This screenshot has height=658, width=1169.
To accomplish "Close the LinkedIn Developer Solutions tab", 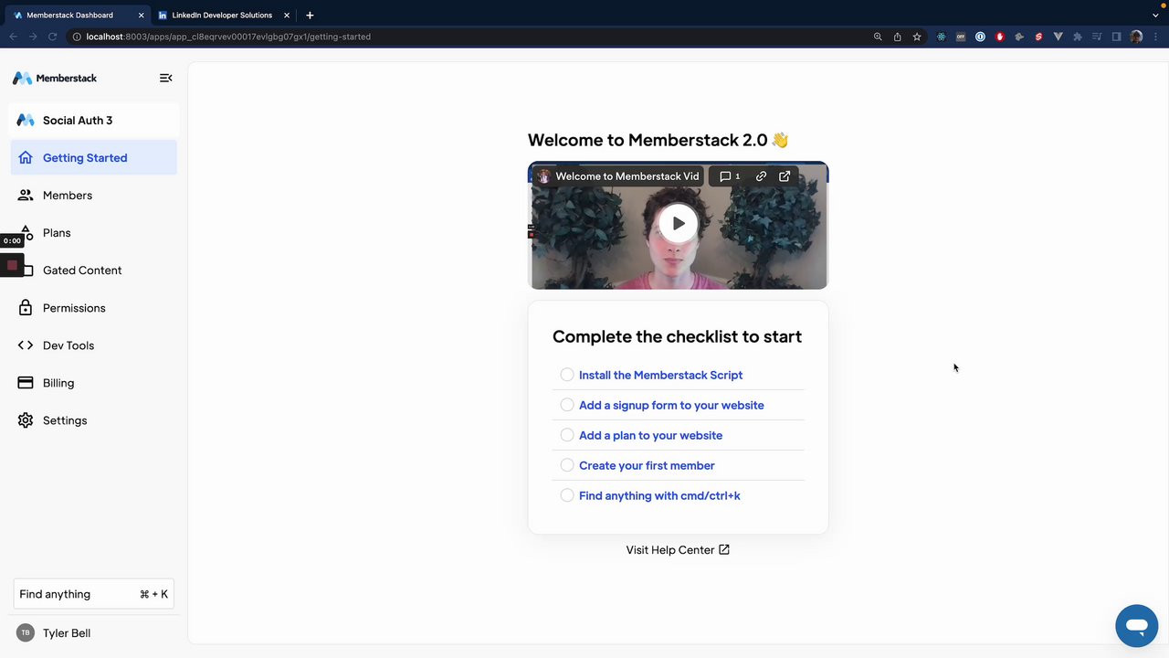I will [x=286, y=16].
